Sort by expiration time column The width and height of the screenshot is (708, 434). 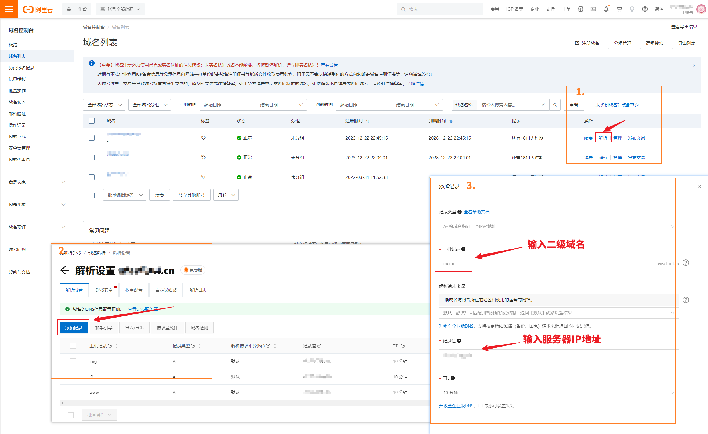click(x=451, y=121)
